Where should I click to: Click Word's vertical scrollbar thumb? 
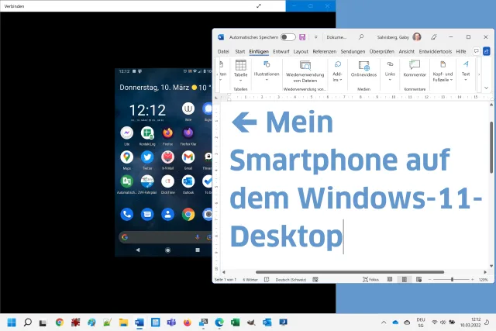(x=491, y=147)
